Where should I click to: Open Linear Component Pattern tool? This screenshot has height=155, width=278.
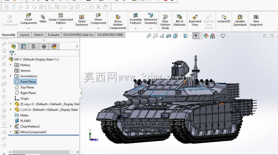tap(61, 19)
